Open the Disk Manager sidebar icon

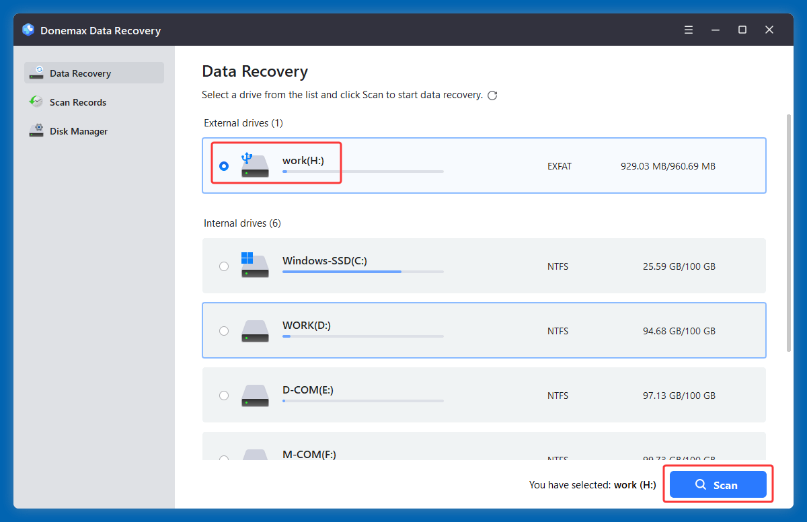(x=36, y=130)
